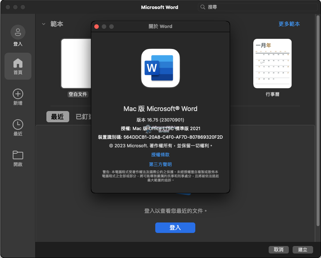This screenshot has height=258, width=321.
Task: Open 更多範本 link
Action: (x=289, y=24)
